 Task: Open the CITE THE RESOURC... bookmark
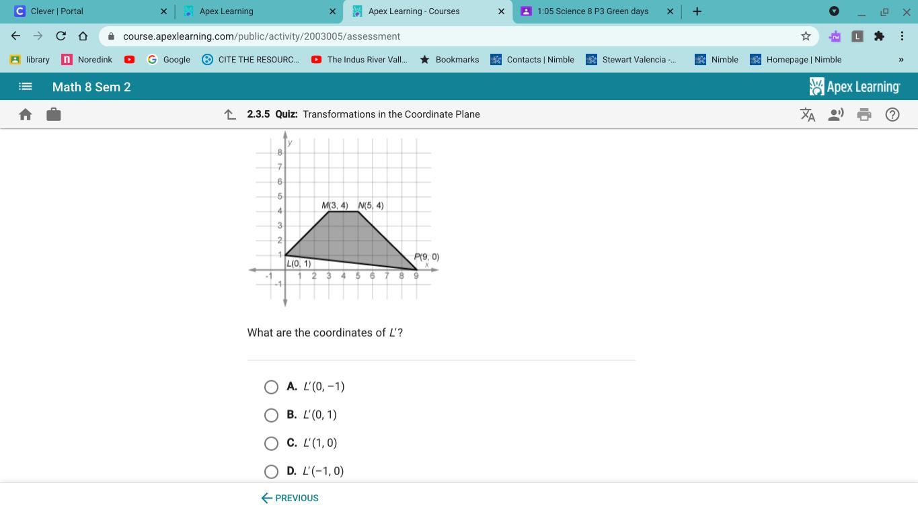click(x=250, y=60)
